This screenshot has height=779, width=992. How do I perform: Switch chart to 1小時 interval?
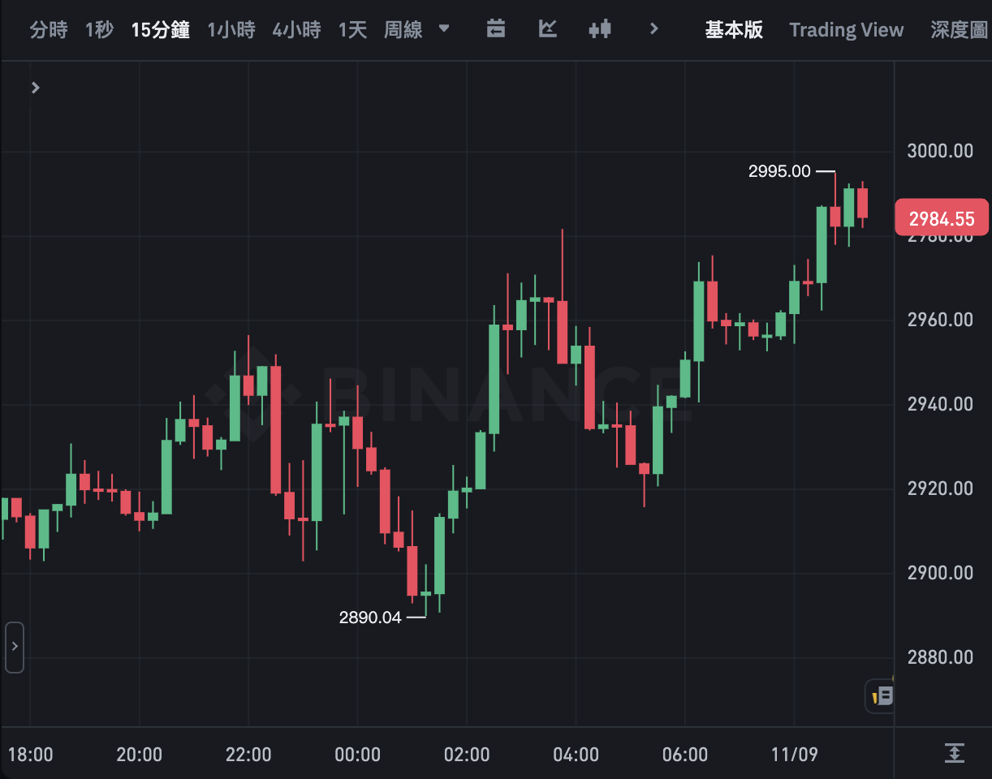[231, 31]
